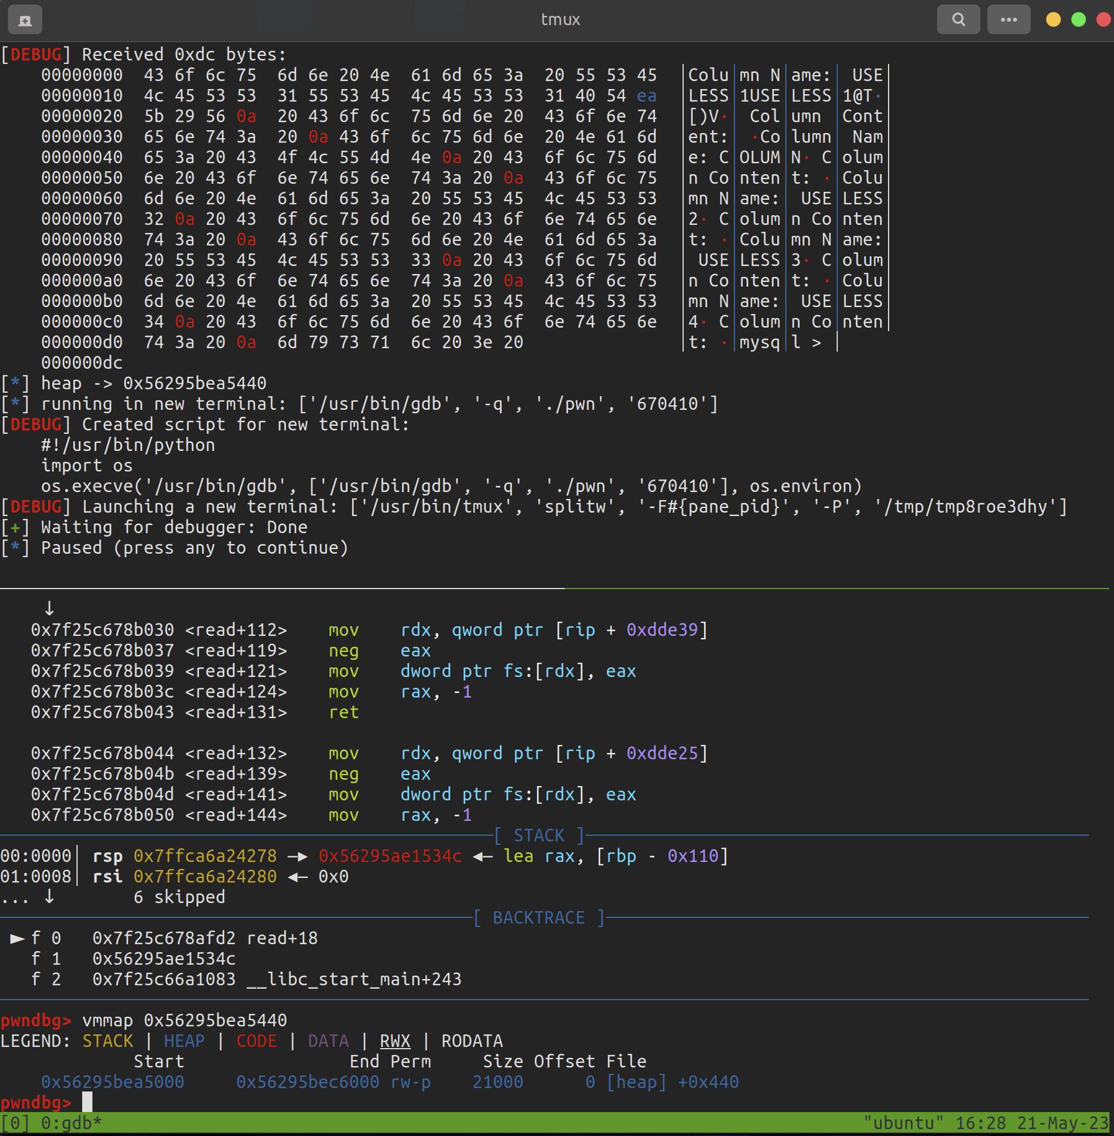1114x1136 pixels.
Task: Click the skipped-stack down arrow
Action: [x=50, y=897]
